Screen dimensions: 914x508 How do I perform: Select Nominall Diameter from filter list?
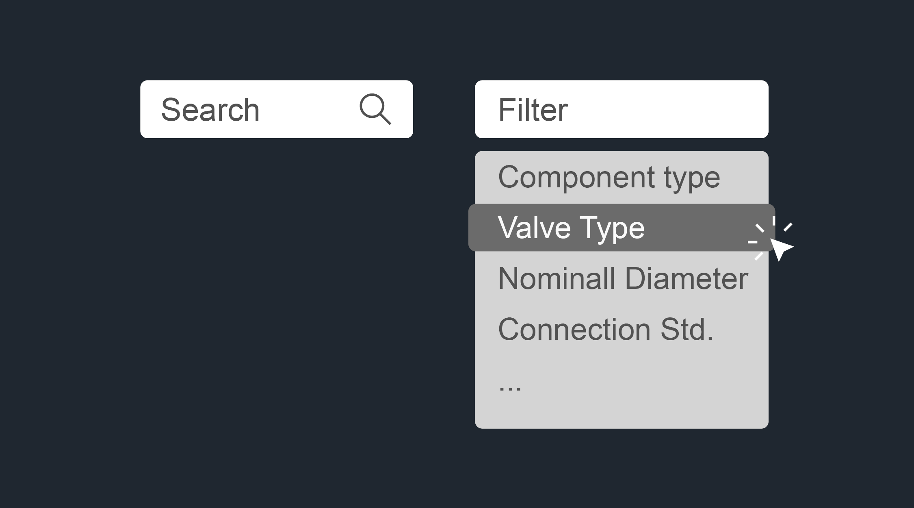coord(622,279)
